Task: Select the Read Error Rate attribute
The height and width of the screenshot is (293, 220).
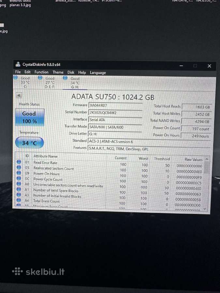Action: [x=45, y=162]
